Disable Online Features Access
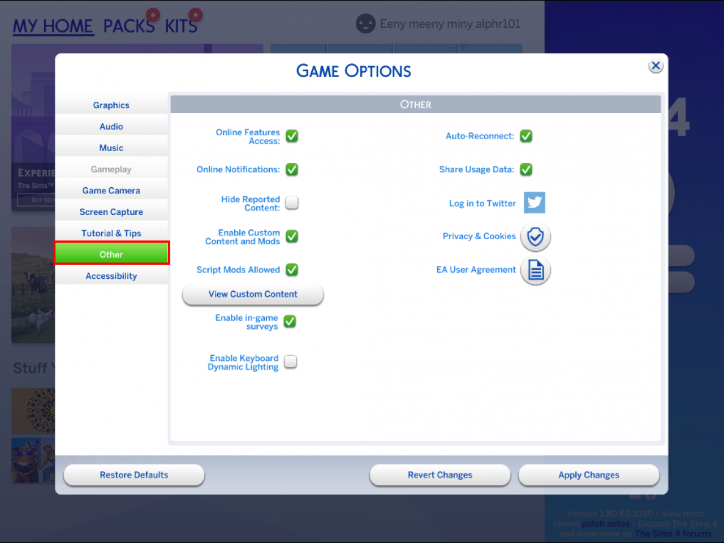Image resolution: width=724 pixels, height=543 pixels. tap(291, 136)
